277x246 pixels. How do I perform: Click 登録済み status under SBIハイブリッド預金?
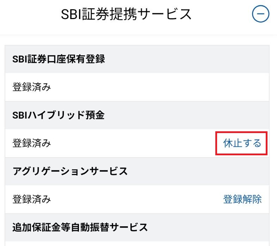click(32, 143)
